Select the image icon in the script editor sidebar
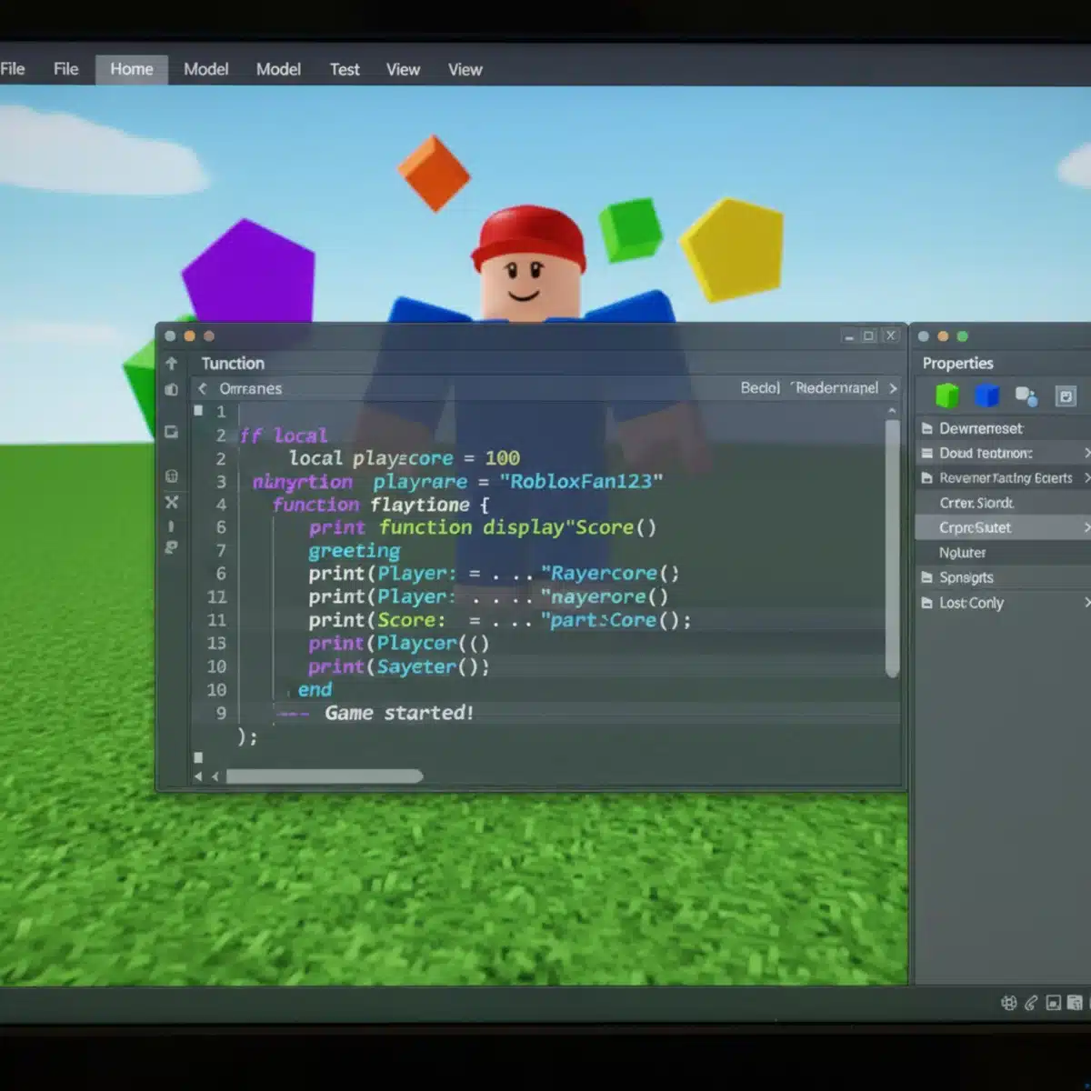This screenshot has height=1091, width=1091. pos(172,432)
